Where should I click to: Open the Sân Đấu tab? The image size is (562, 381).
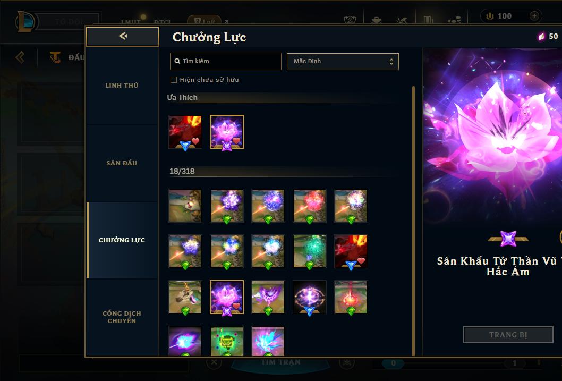(x=122, y=163)
